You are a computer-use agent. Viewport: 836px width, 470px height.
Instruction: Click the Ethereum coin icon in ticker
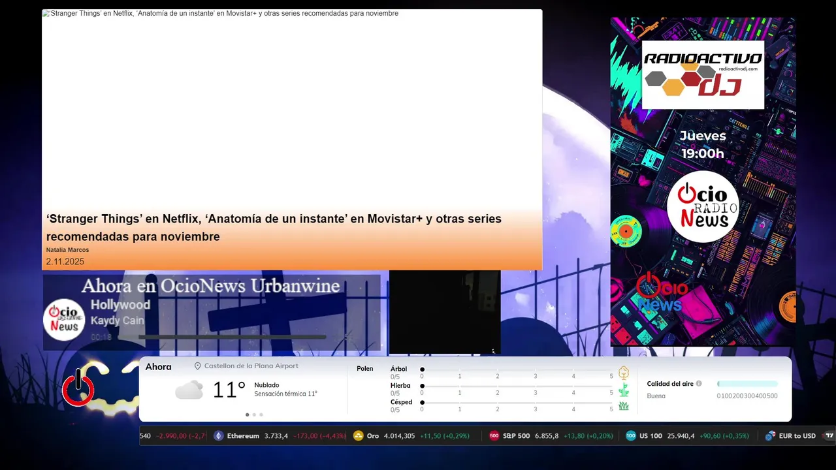[x=218, y=436]
